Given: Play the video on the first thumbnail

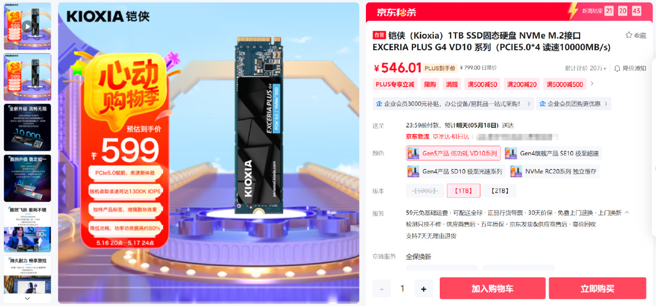Looking at the screenshot, I should click(x=28, y=26).
